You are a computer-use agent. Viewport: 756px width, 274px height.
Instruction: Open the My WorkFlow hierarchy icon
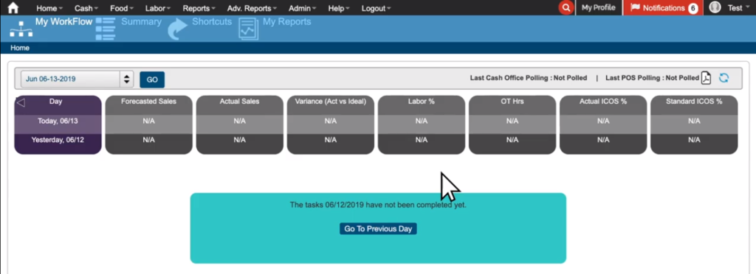21,29
